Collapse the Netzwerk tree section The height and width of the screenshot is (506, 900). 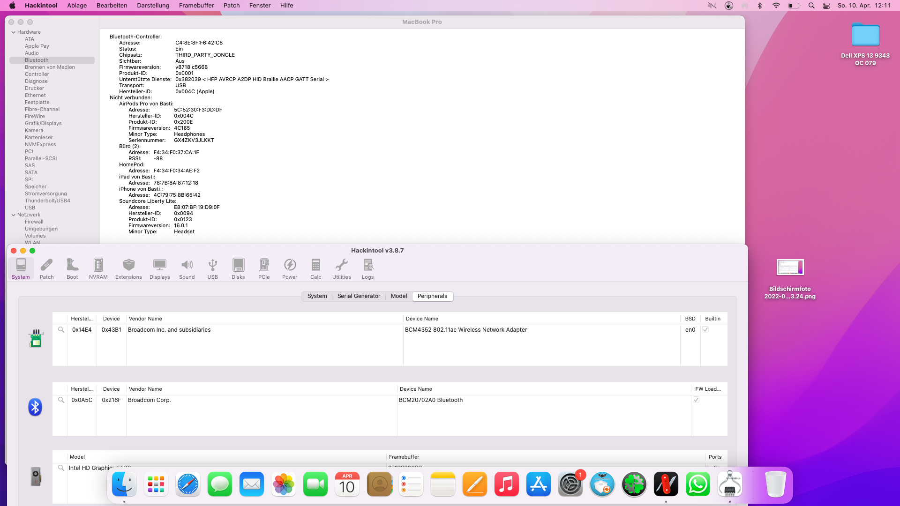pos(14,215)
